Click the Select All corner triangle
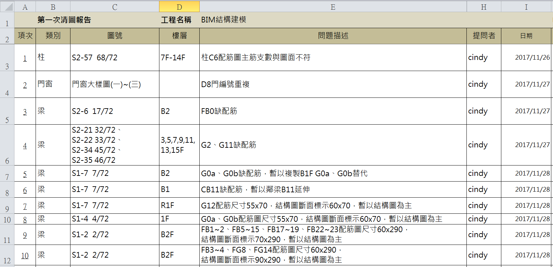Image resolution: width=553 pixels, height=267 pixels. pos(8,7)
